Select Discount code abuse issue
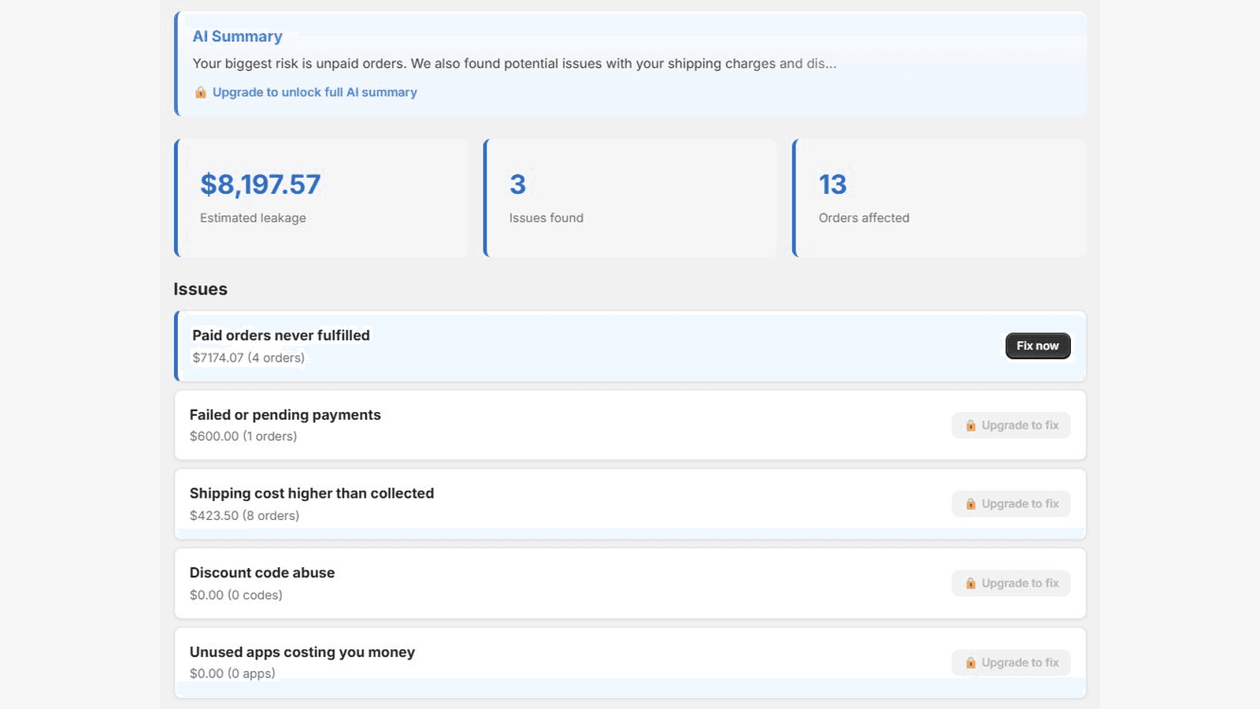The image size is (1260, 709). [x=630, y=584]
